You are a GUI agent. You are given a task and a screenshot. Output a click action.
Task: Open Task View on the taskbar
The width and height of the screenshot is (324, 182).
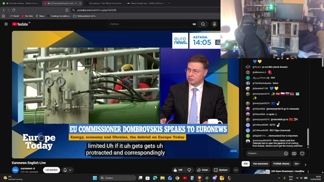point(140,178)
